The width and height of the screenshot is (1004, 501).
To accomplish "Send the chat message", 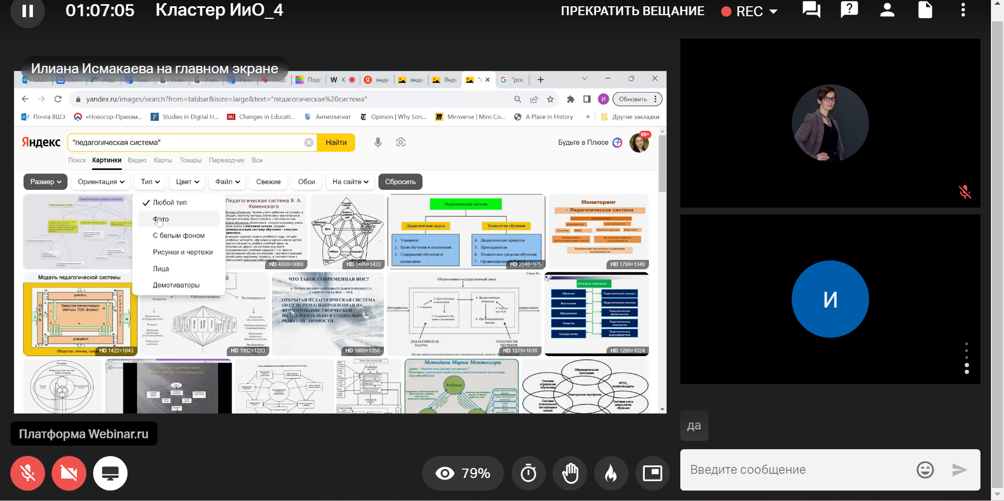I will point(959,470).
